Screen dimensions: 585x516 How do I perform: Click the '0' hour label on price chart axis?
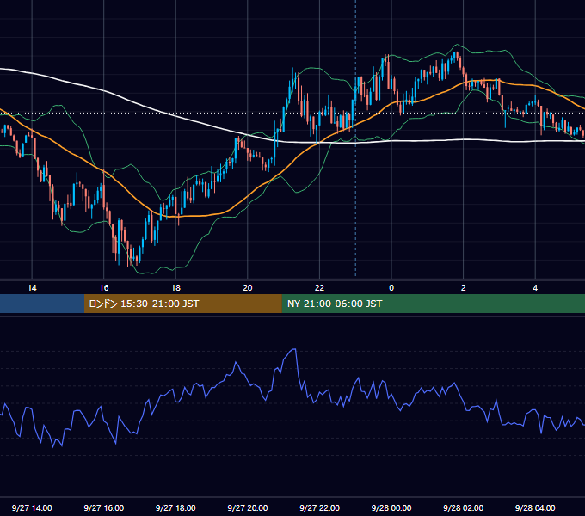point(391,288)
